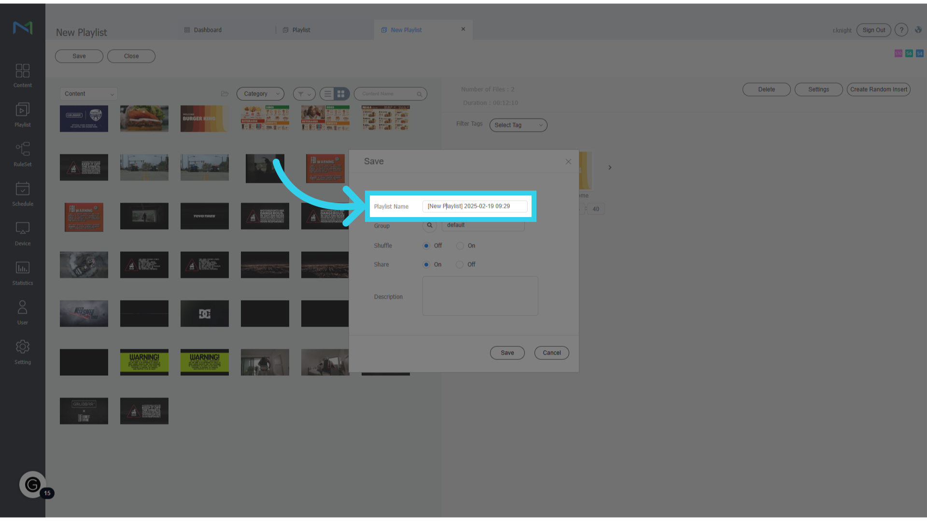
Task: Select the chicken burger thumbnail
Action: (144, 119)
